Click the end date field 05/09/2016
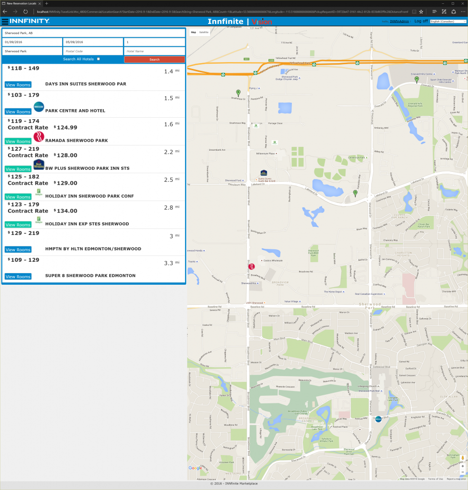The width and height of the screenshot is (468, 490). tap(93, 42)
